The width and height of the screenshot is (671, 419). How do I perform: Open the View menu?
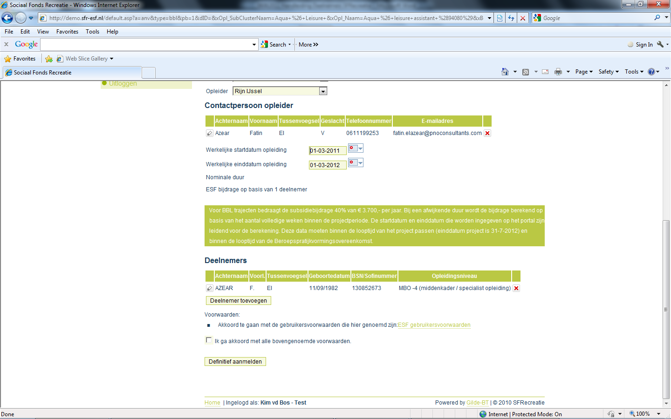(43, 32)
